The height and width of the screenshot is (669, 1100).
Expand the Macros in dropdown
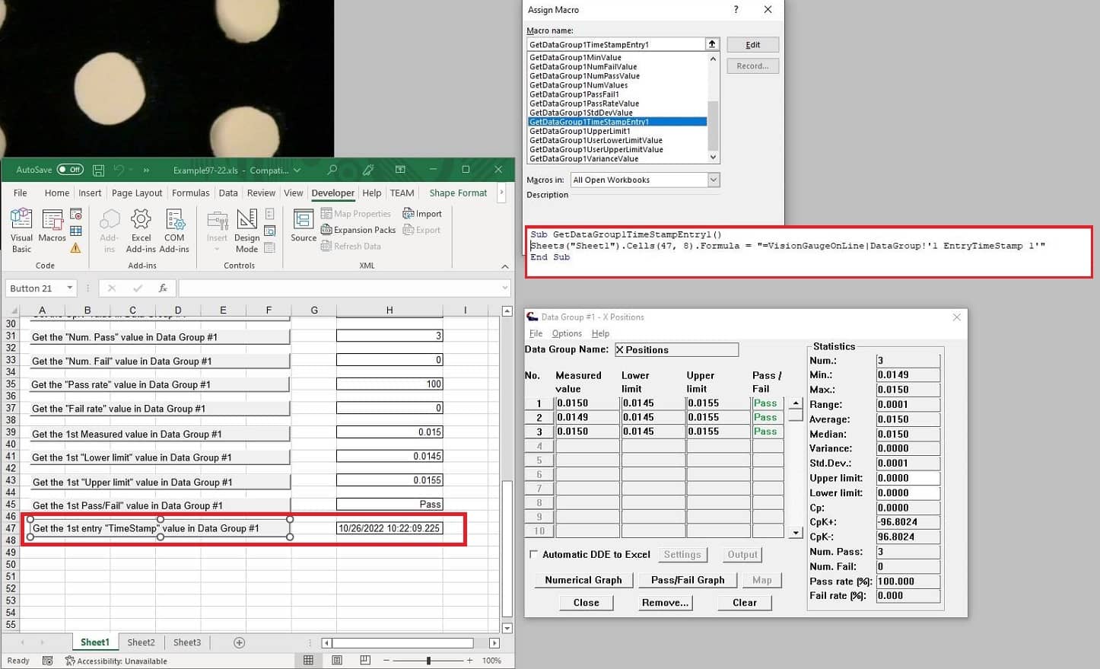(714, 180)
